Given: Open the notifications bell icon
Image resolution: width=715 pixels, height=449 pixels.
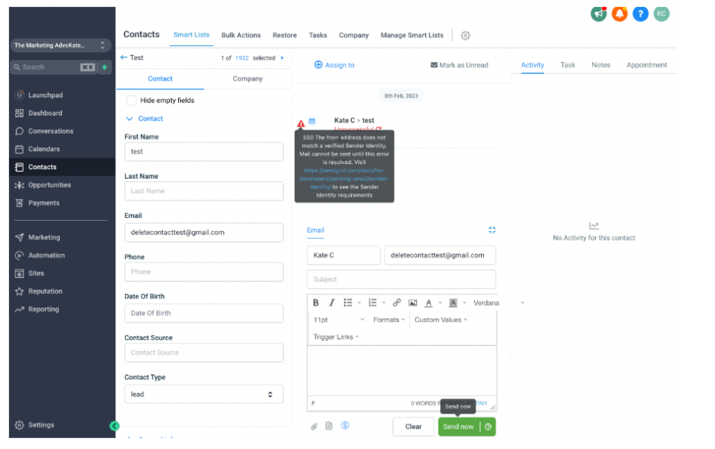Looking at the screenshot, I should click(619, 14).
